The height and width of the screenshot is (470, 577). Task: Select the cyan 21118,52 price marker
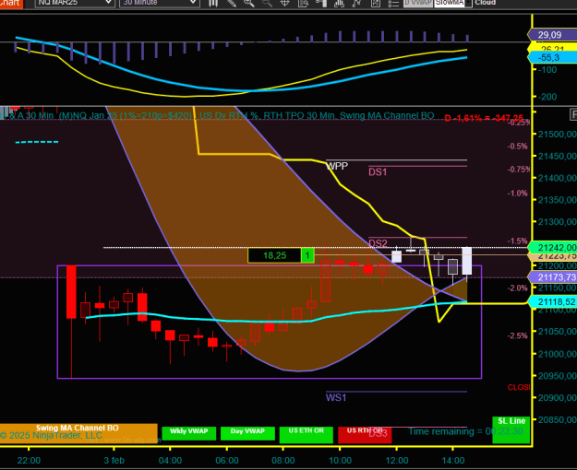554,302
